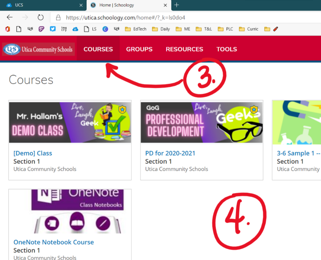Expand the TOOLS navigation item
321x260 pixels.
click(x=226, y=49)
